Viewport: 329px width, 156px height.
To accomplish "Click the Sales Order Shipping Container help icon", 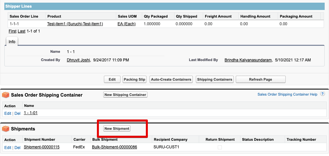I will (x=322, y=94).
